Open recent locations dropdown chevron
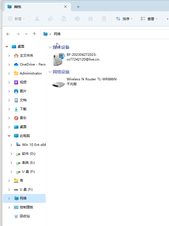169x226 pixels. coord(26,34)
